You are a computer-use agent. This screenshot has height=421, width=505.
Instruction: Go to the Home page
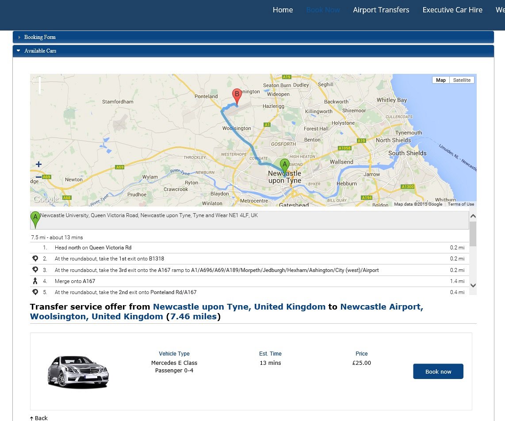283,10
